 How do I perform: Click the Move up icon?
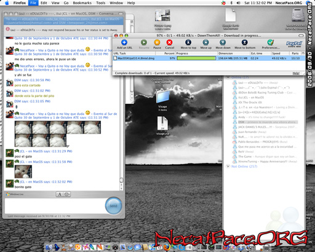pyautogui.click(x=205, y=42)
